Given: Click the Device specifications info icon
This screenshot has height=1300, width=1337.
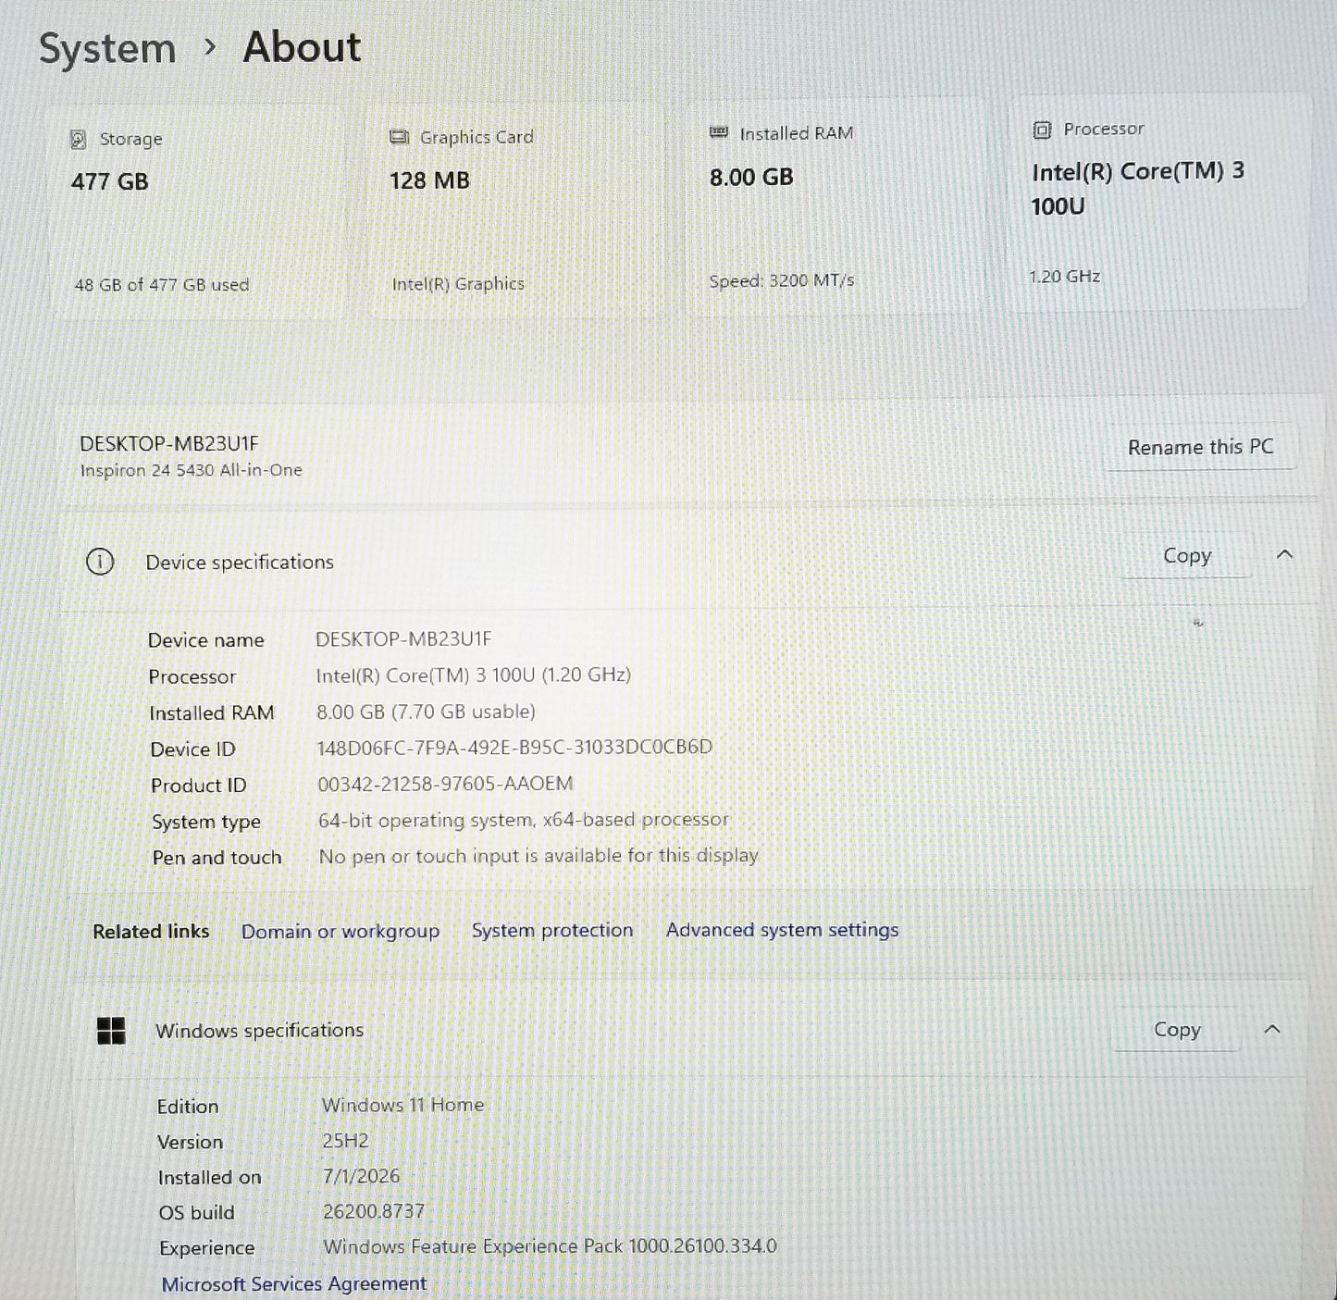Looking at the screenshot, I should pyautogui.click(x=100, y=562).
